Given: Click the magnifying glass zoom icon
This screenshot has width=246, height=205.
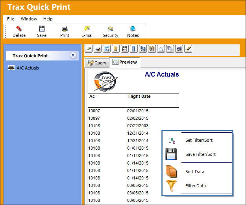Looking at the screenshot, I should point(161,49).
